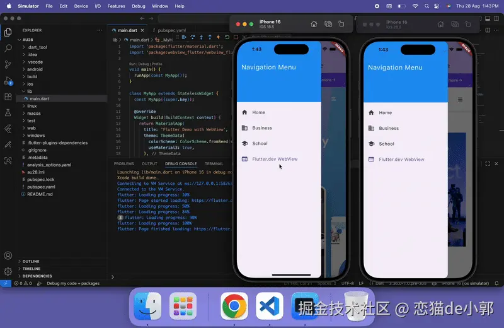Launch Chrome from the Dock
Viewport: 504px width, 328px height.
tap(234, 306)
